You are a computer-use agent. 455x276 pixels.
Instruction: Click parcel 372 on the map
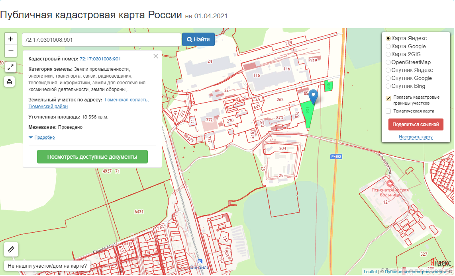point(209,120)
